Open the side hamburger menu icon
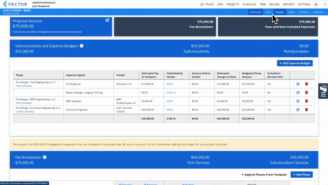This screenshot has height=185, width=328. point(323,94)
